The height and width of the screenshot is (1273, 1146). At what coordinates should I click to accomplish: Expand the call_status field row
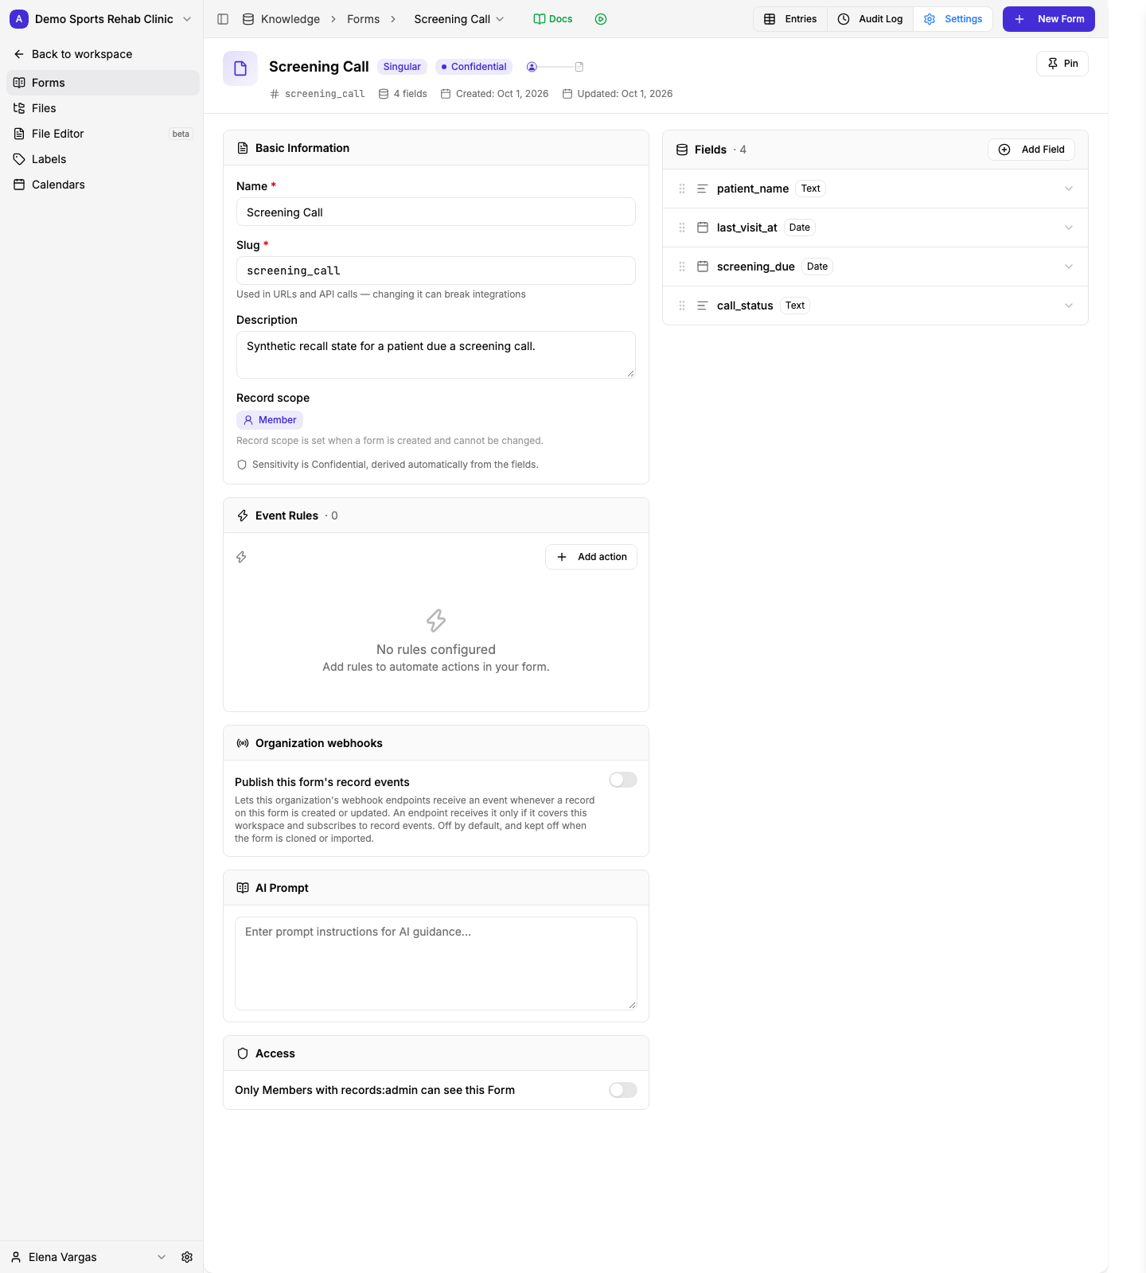click(x=1069, y=306)
